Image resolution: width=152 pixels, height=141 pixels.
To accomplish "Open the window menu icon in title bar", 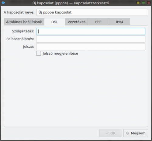I will tap(3, 2).
